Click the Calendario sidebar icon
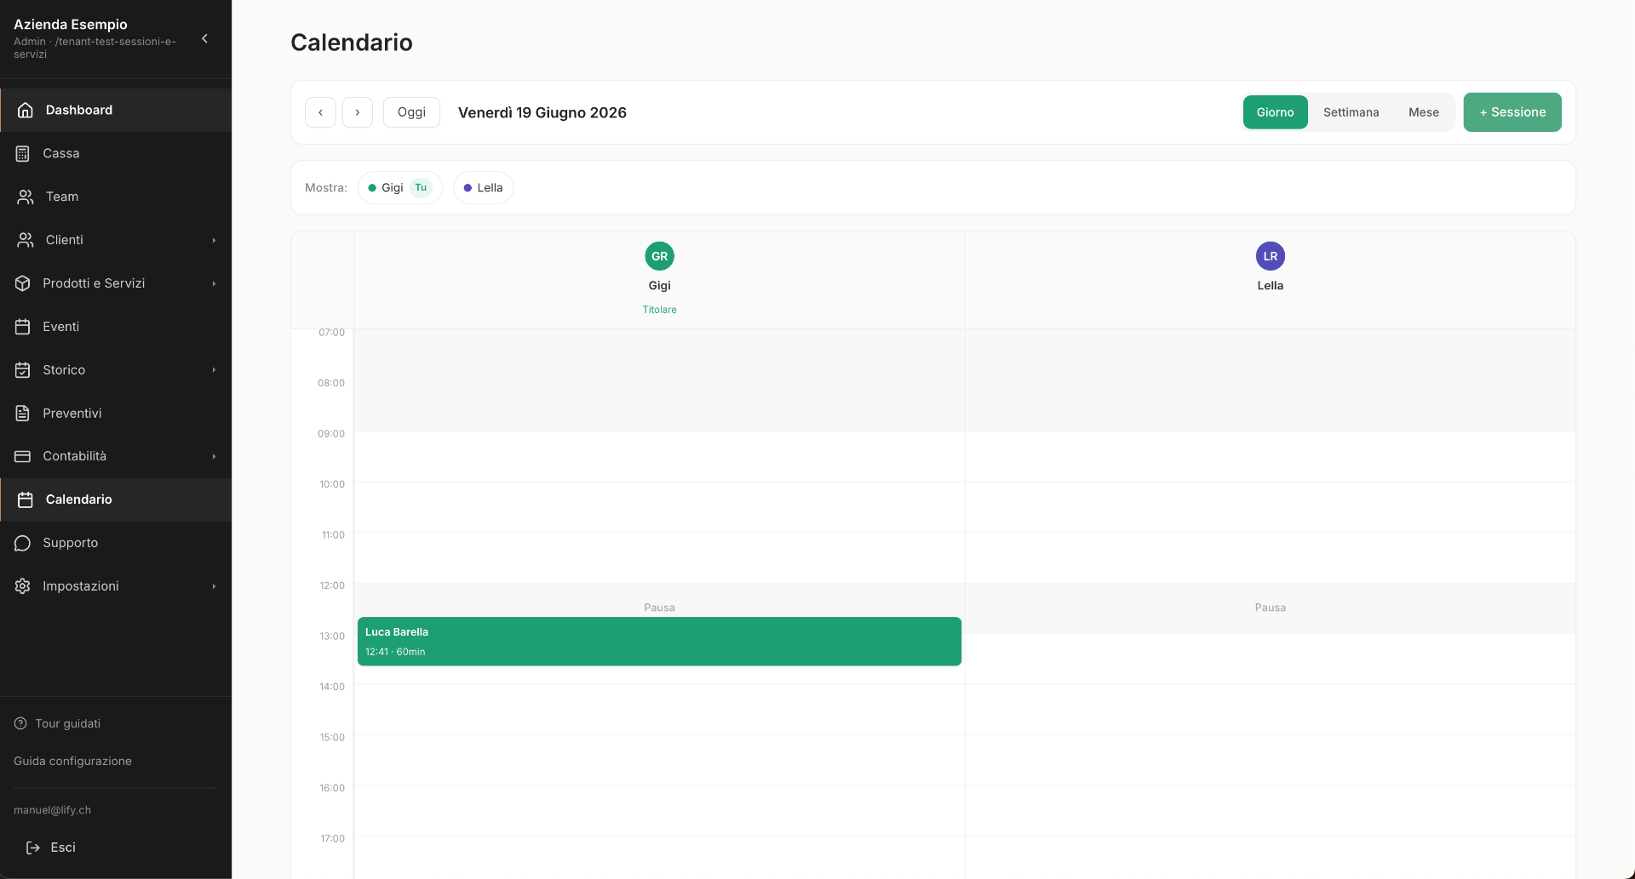 (x=26, y=499)
